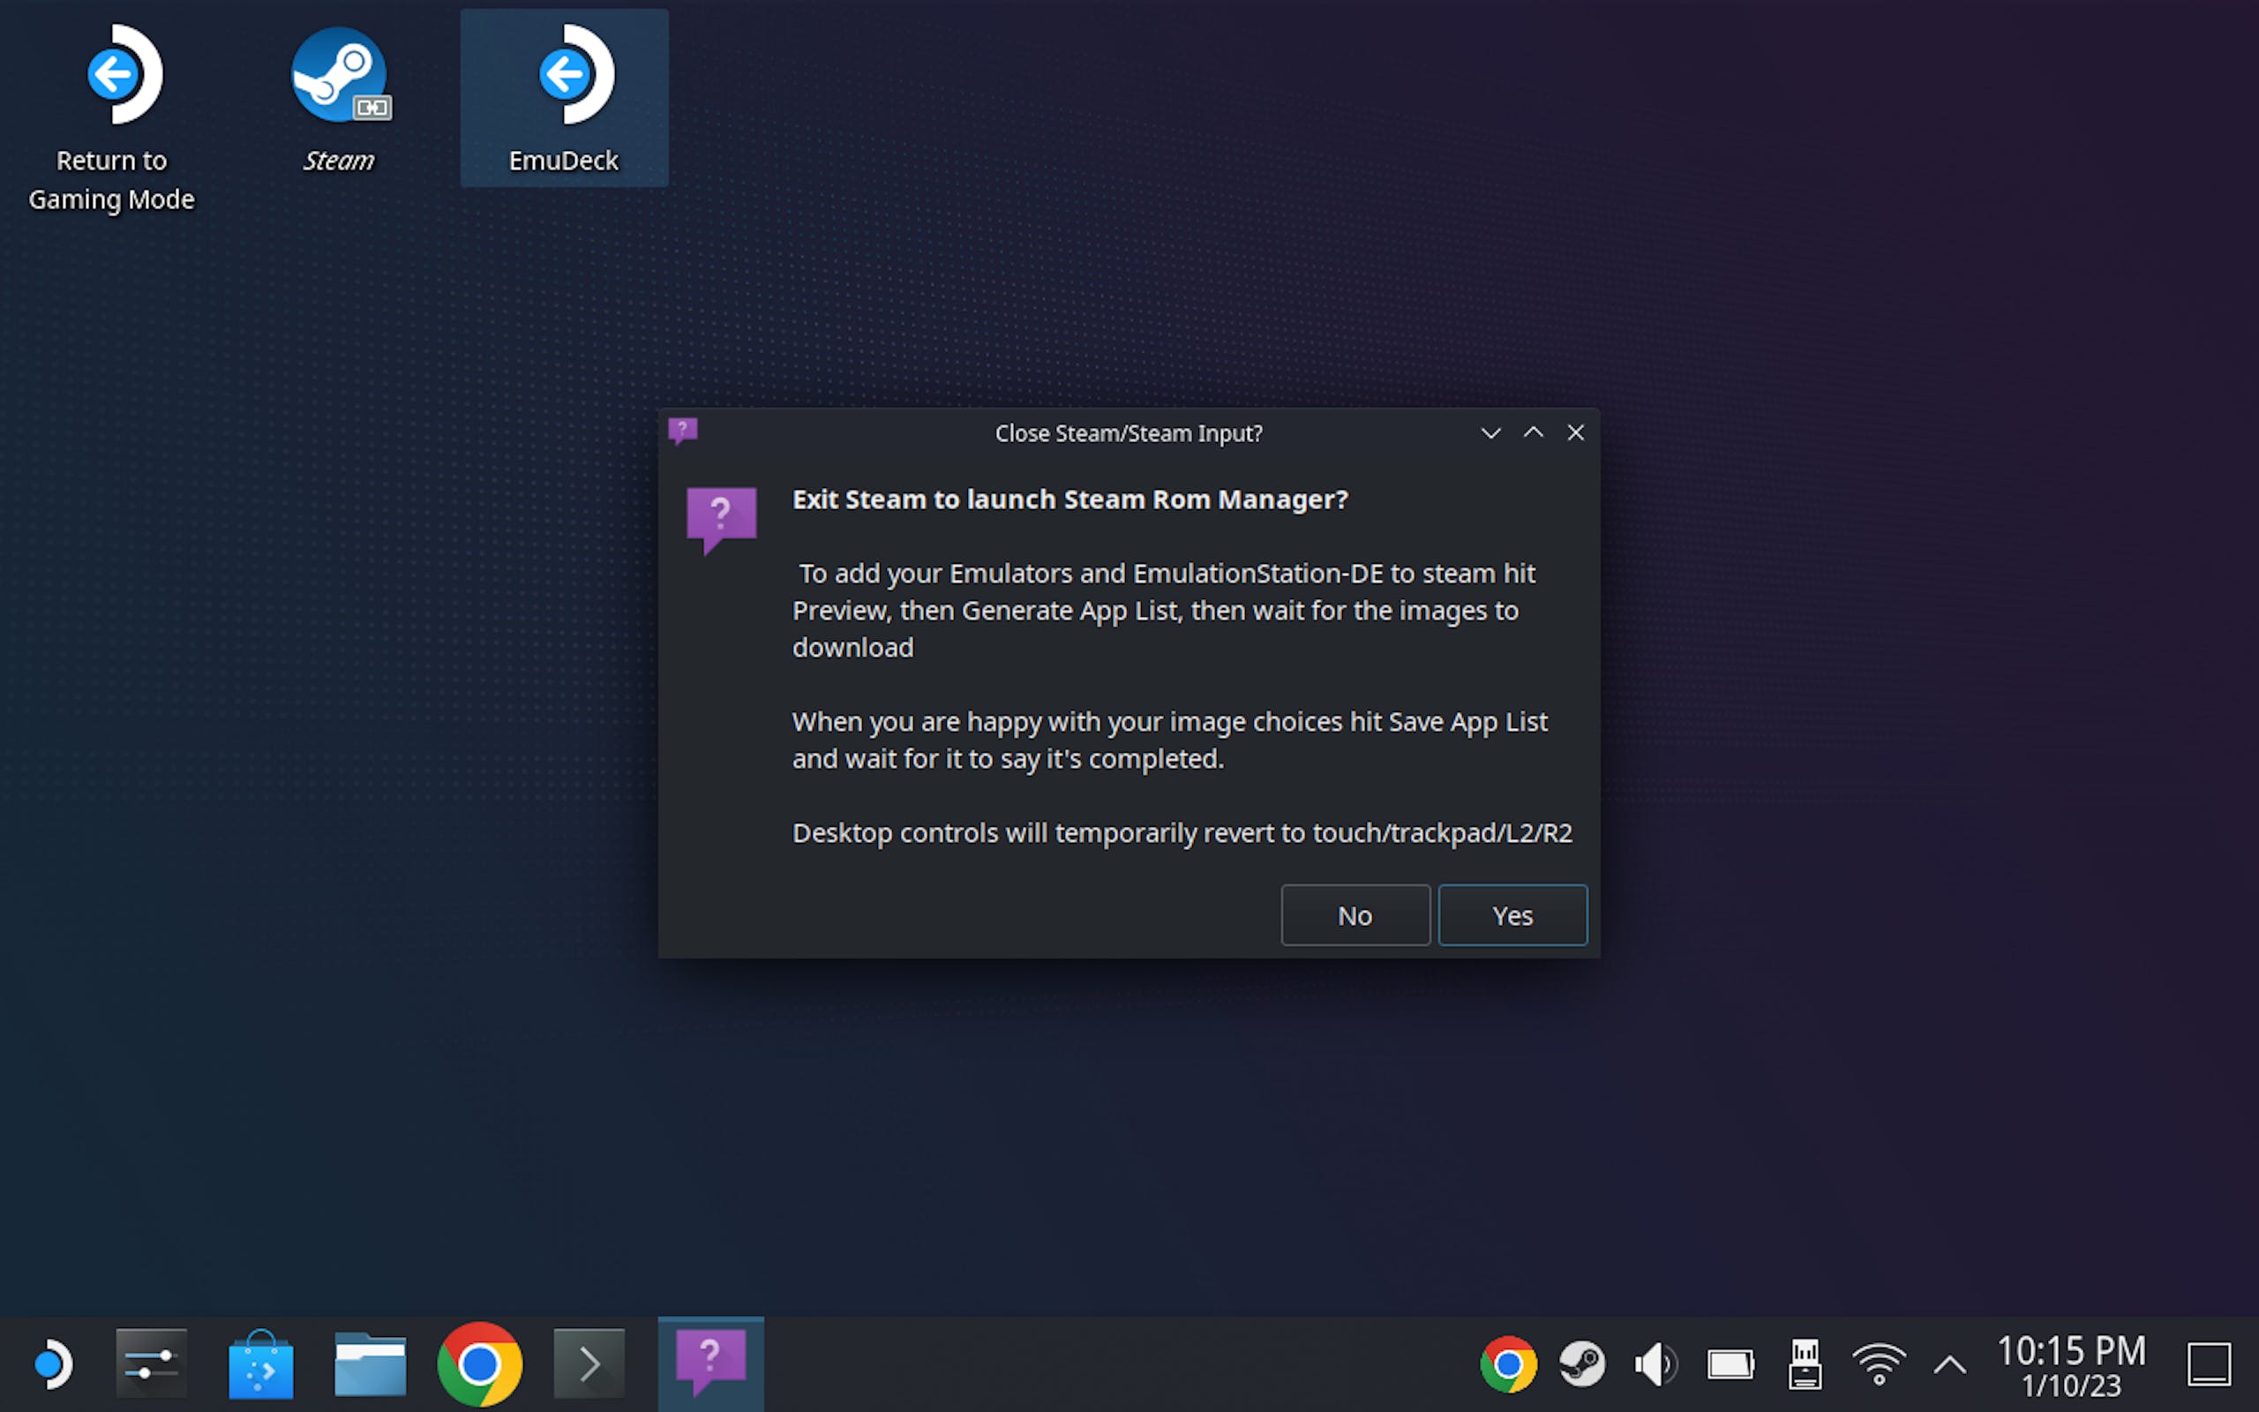
Task: Check battery status tray icon
Action: (x=1730, y=1365)
